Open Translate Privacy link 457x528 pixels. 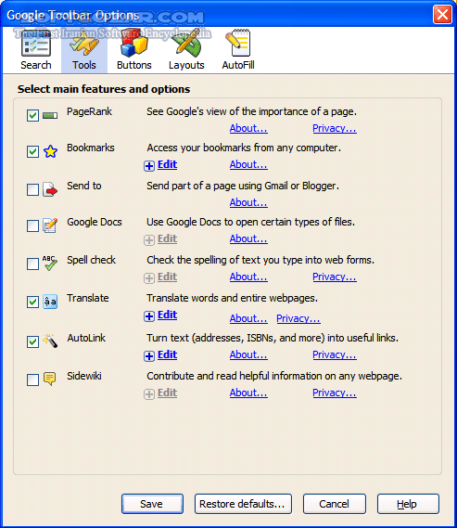click(298, 318)
